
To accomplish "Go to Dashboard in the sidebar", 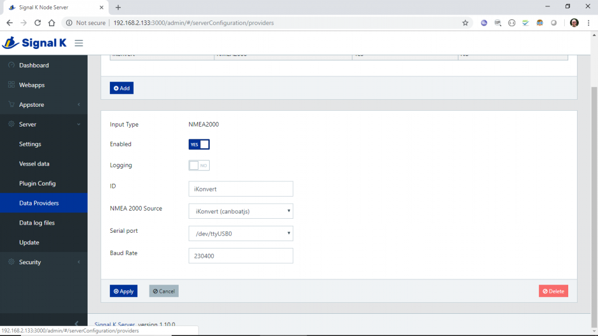I will tap(34, 65).
